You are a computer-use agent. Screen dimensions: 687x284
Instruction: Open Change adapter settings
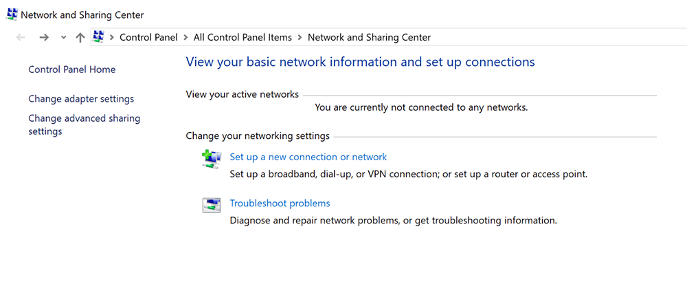(81, 99)
